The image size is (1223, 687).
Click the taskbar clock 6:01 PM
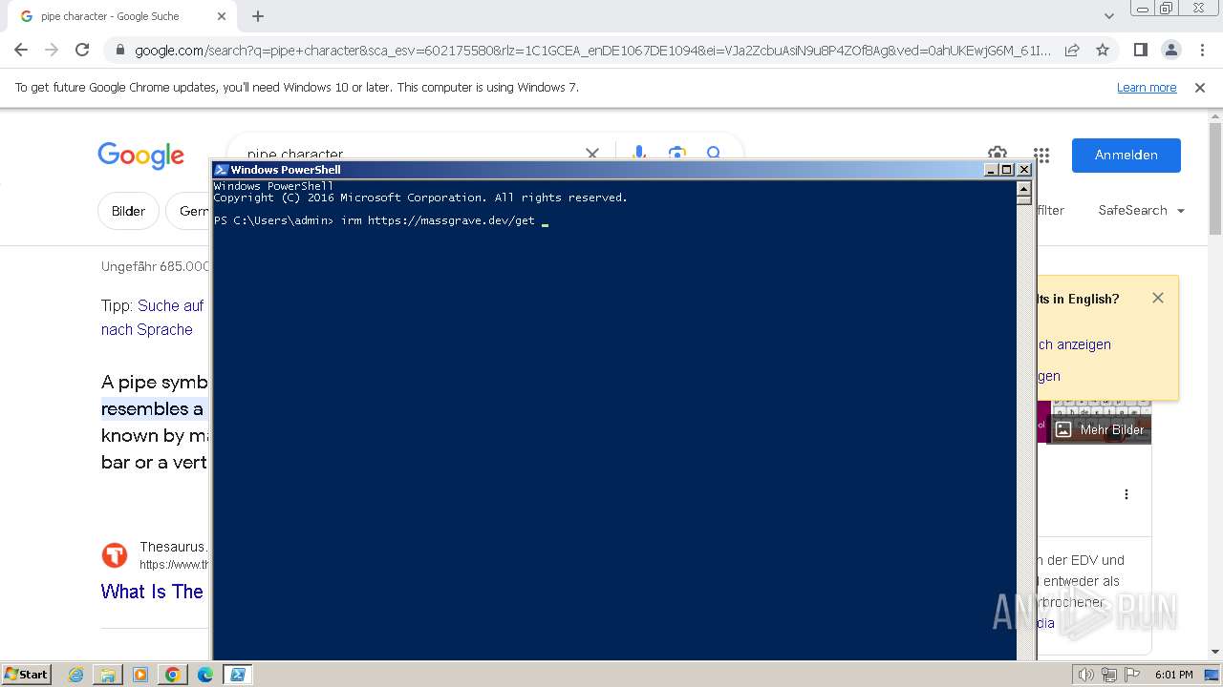coord(1173,675)
